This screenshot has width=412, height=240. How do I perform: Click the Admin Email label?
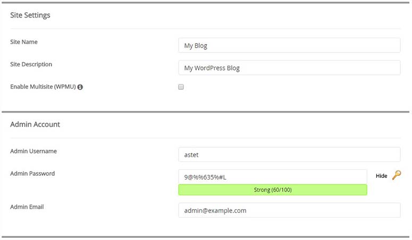(27, 207)
